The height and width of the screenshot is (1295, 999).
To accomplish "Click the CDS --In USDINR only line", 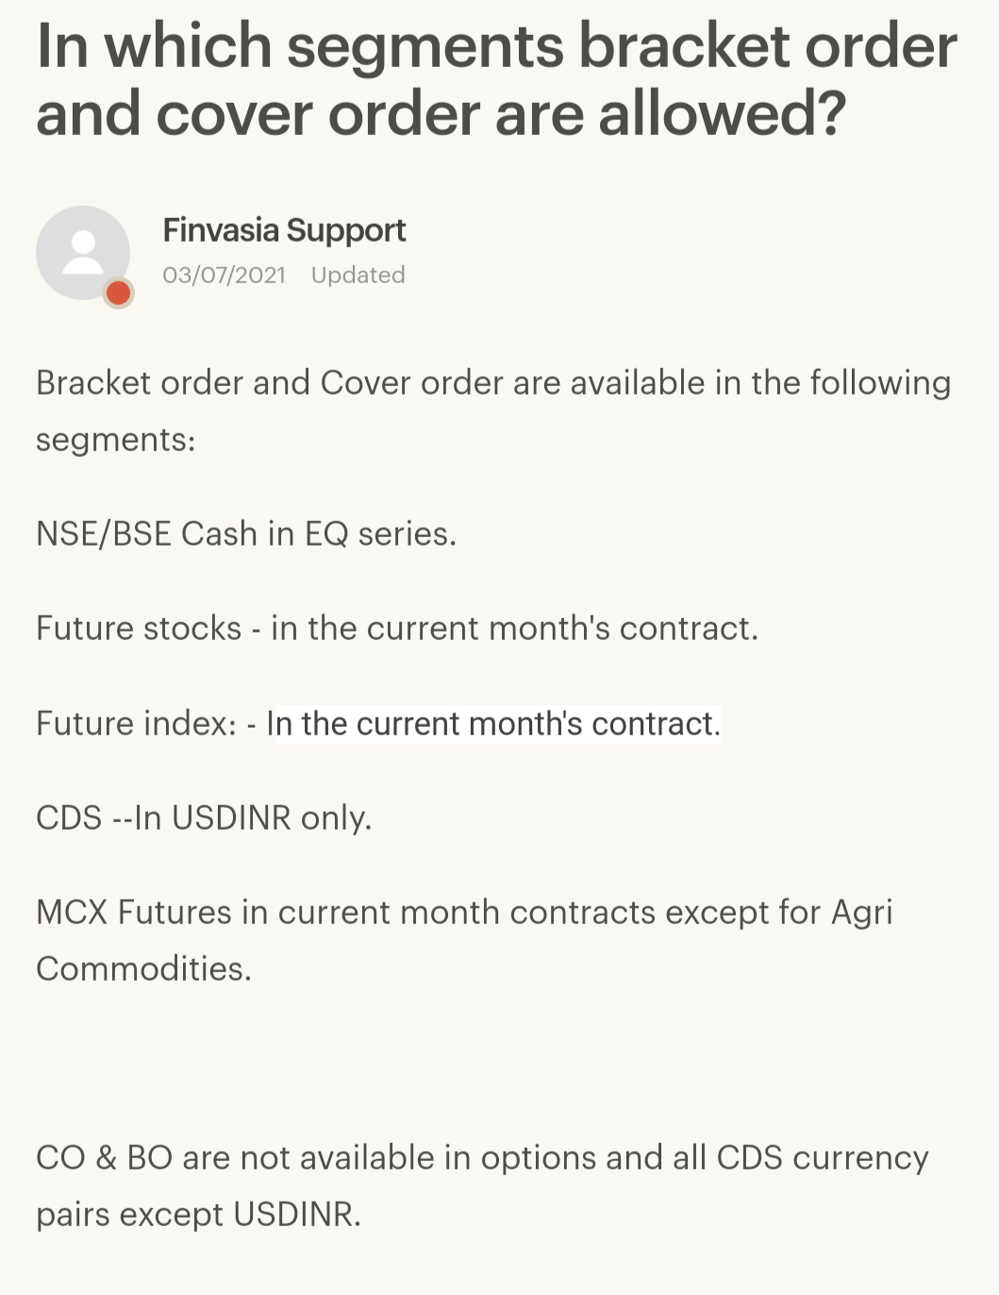I will (204, 817).
